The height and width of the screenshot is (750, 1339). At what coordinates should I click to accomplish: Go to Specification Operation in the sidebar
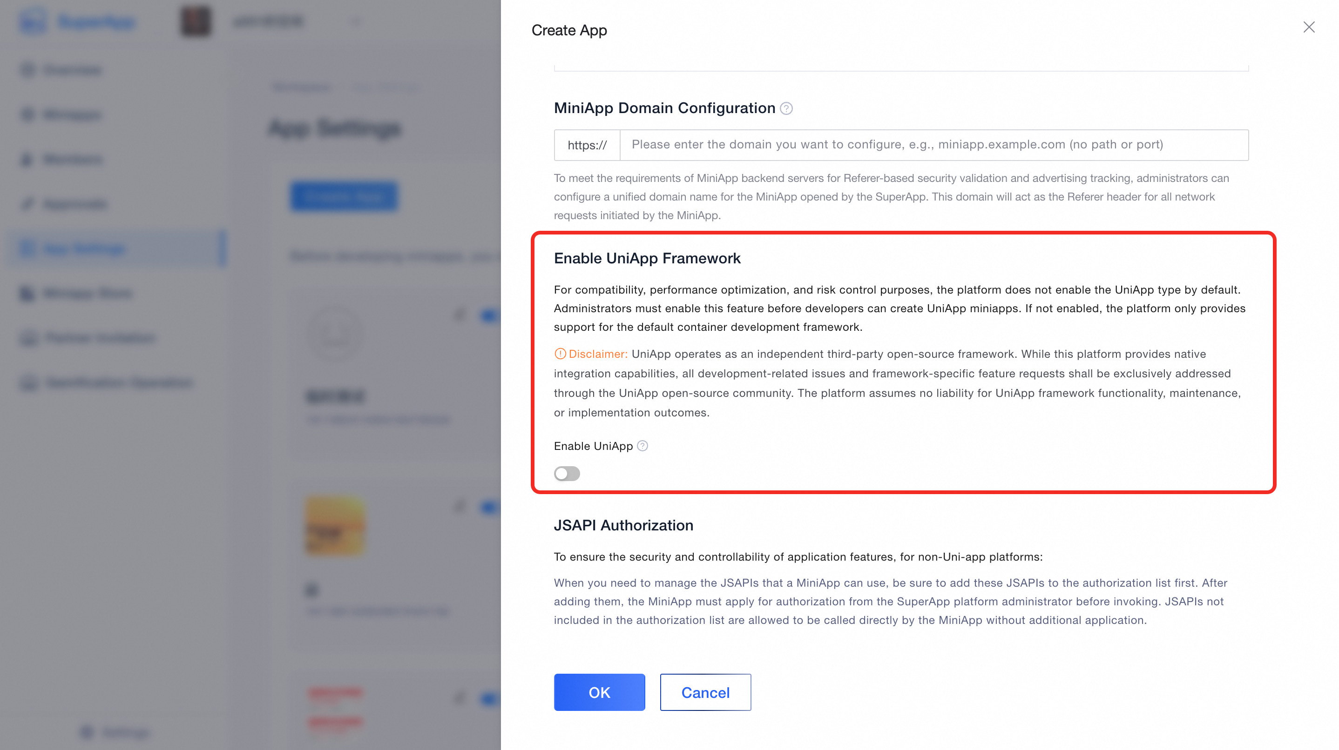click(x=119, y=383)
